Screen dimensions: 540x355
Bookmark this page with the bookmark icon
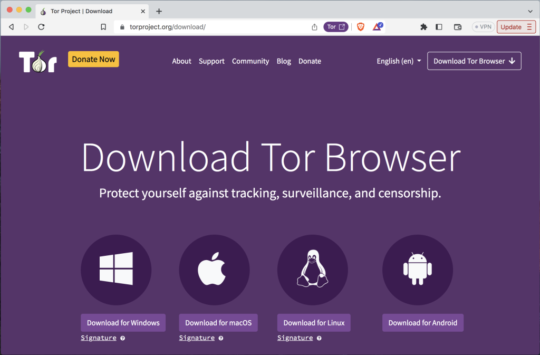pyautogui.click(x=103, y=27)
